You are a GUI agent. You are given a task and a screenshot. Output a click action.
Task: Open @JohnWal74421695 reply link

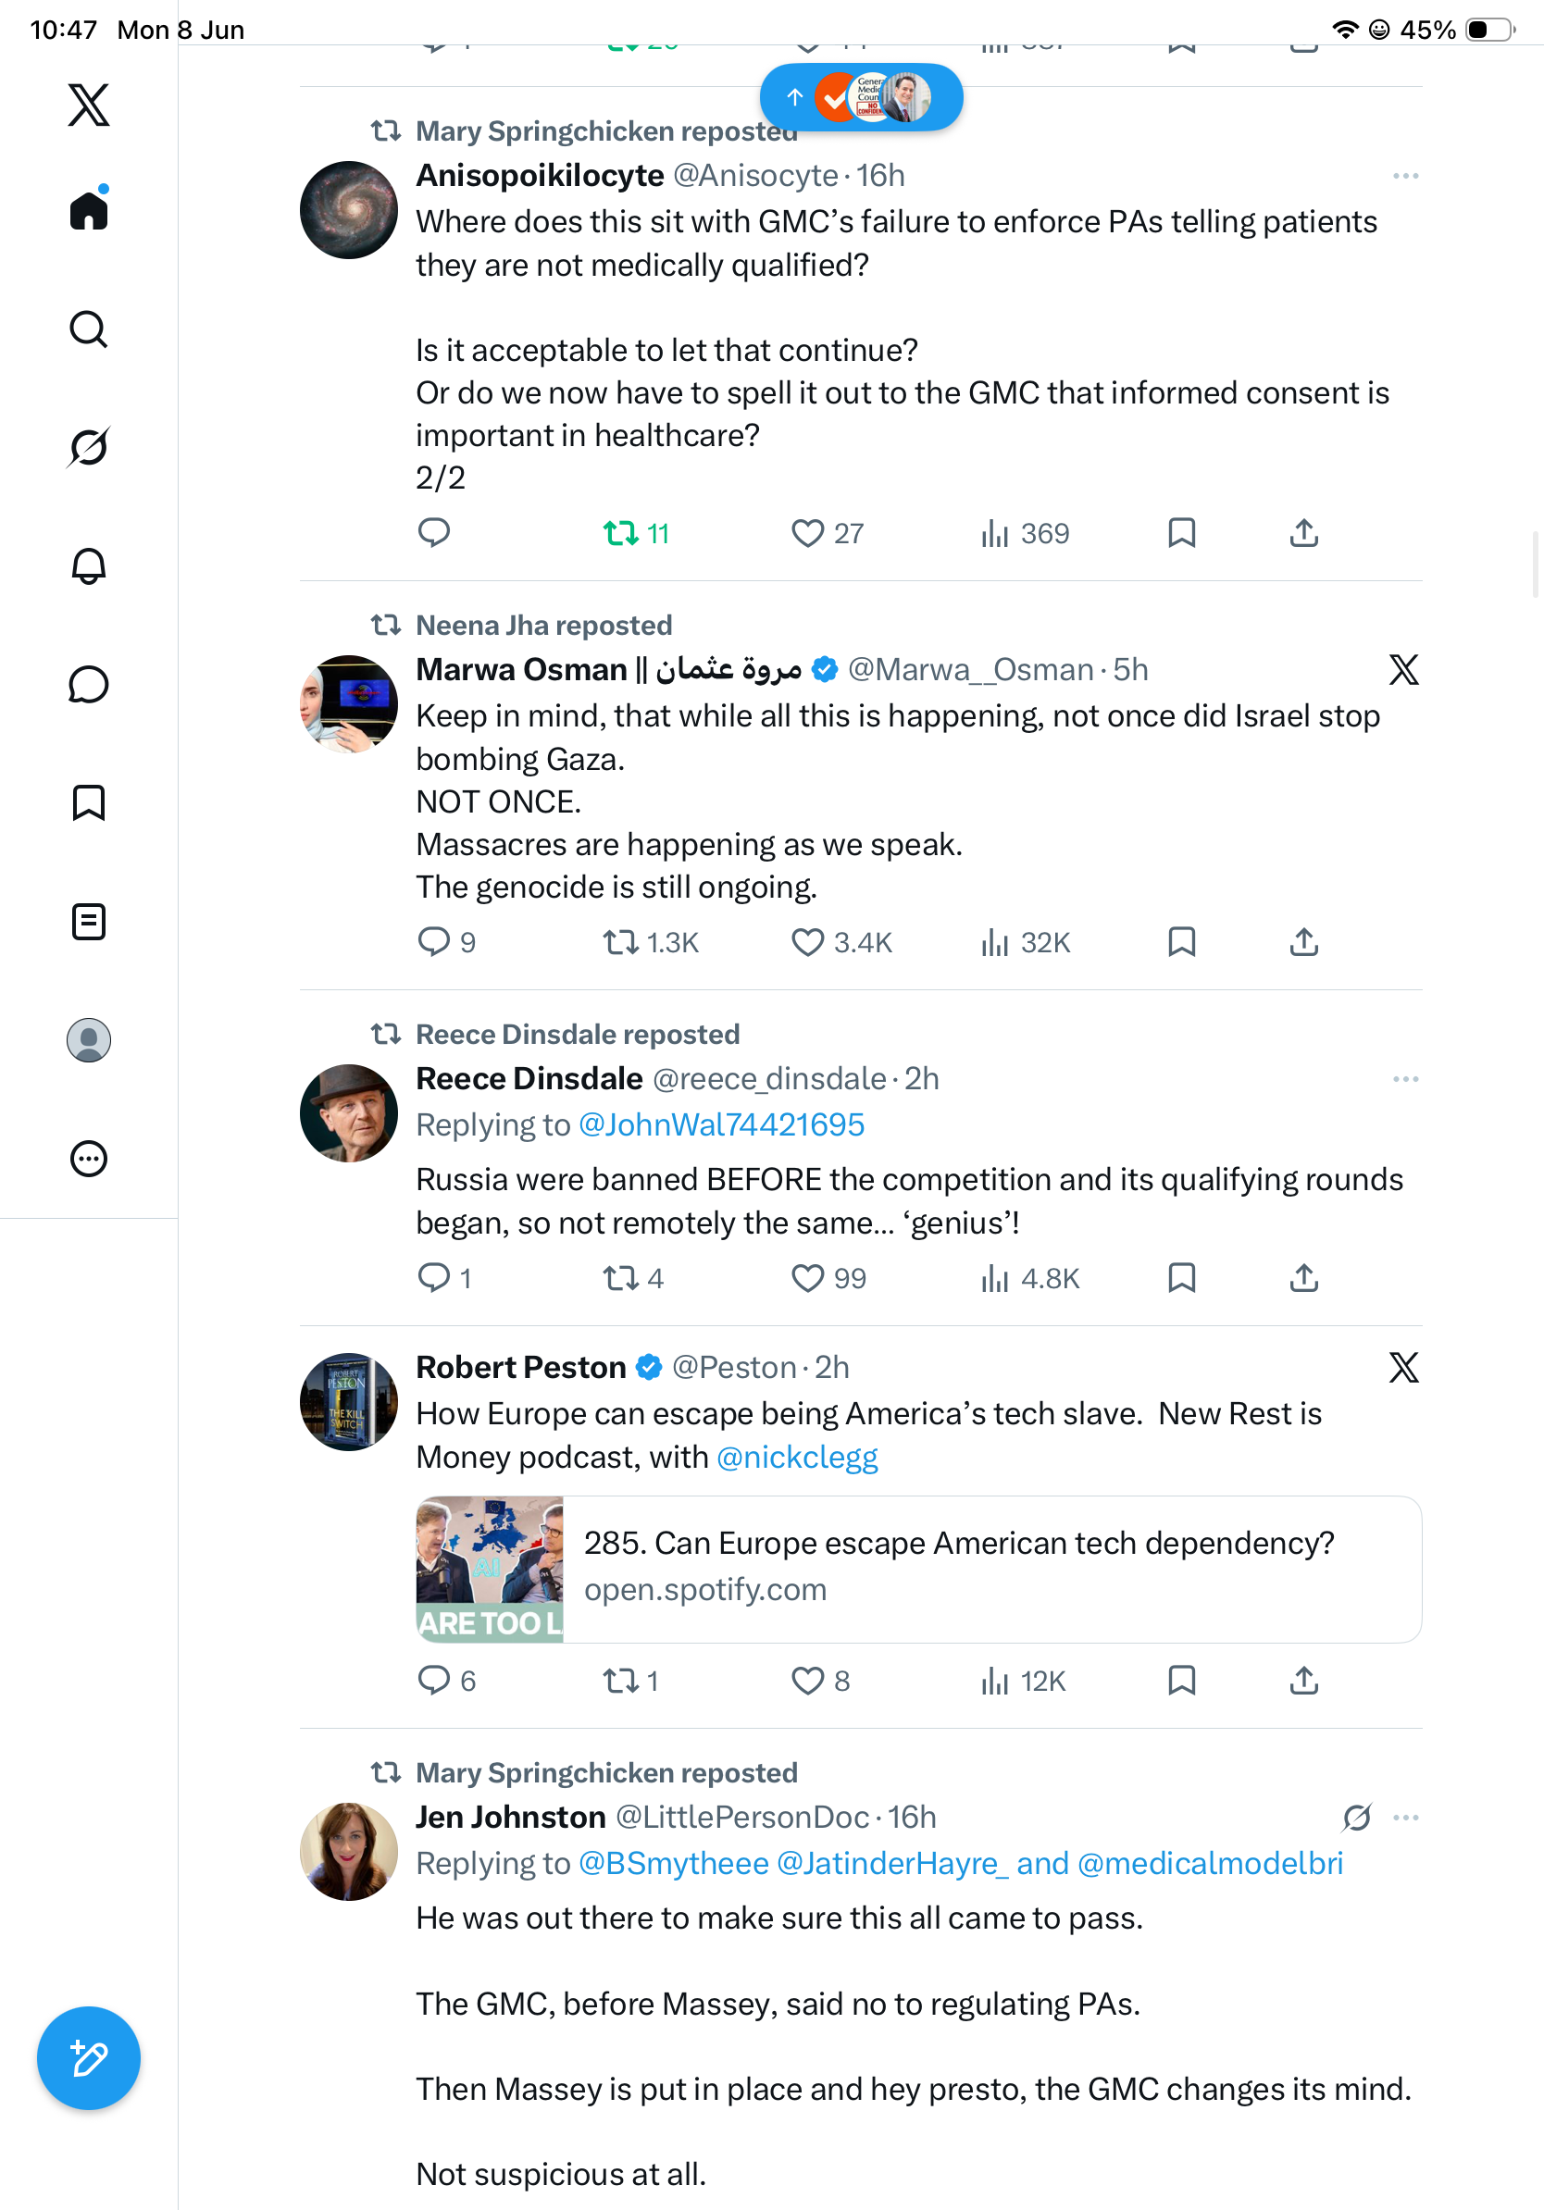(x=721, y=1125)
